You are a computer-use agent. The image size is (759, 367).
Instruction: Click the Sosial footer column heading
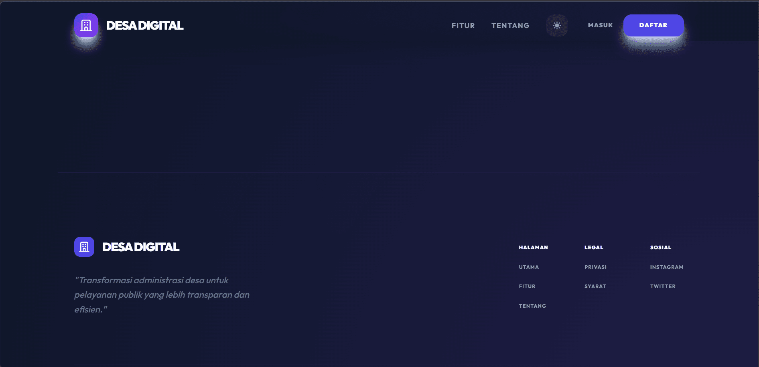pos(660,248)
